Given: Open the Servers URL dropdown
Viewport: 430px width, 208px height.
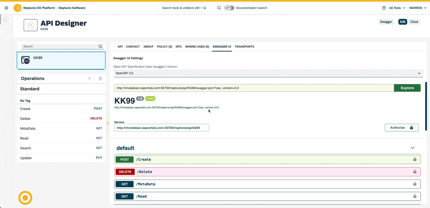Looking at the screenshot, I should [162, 128].
